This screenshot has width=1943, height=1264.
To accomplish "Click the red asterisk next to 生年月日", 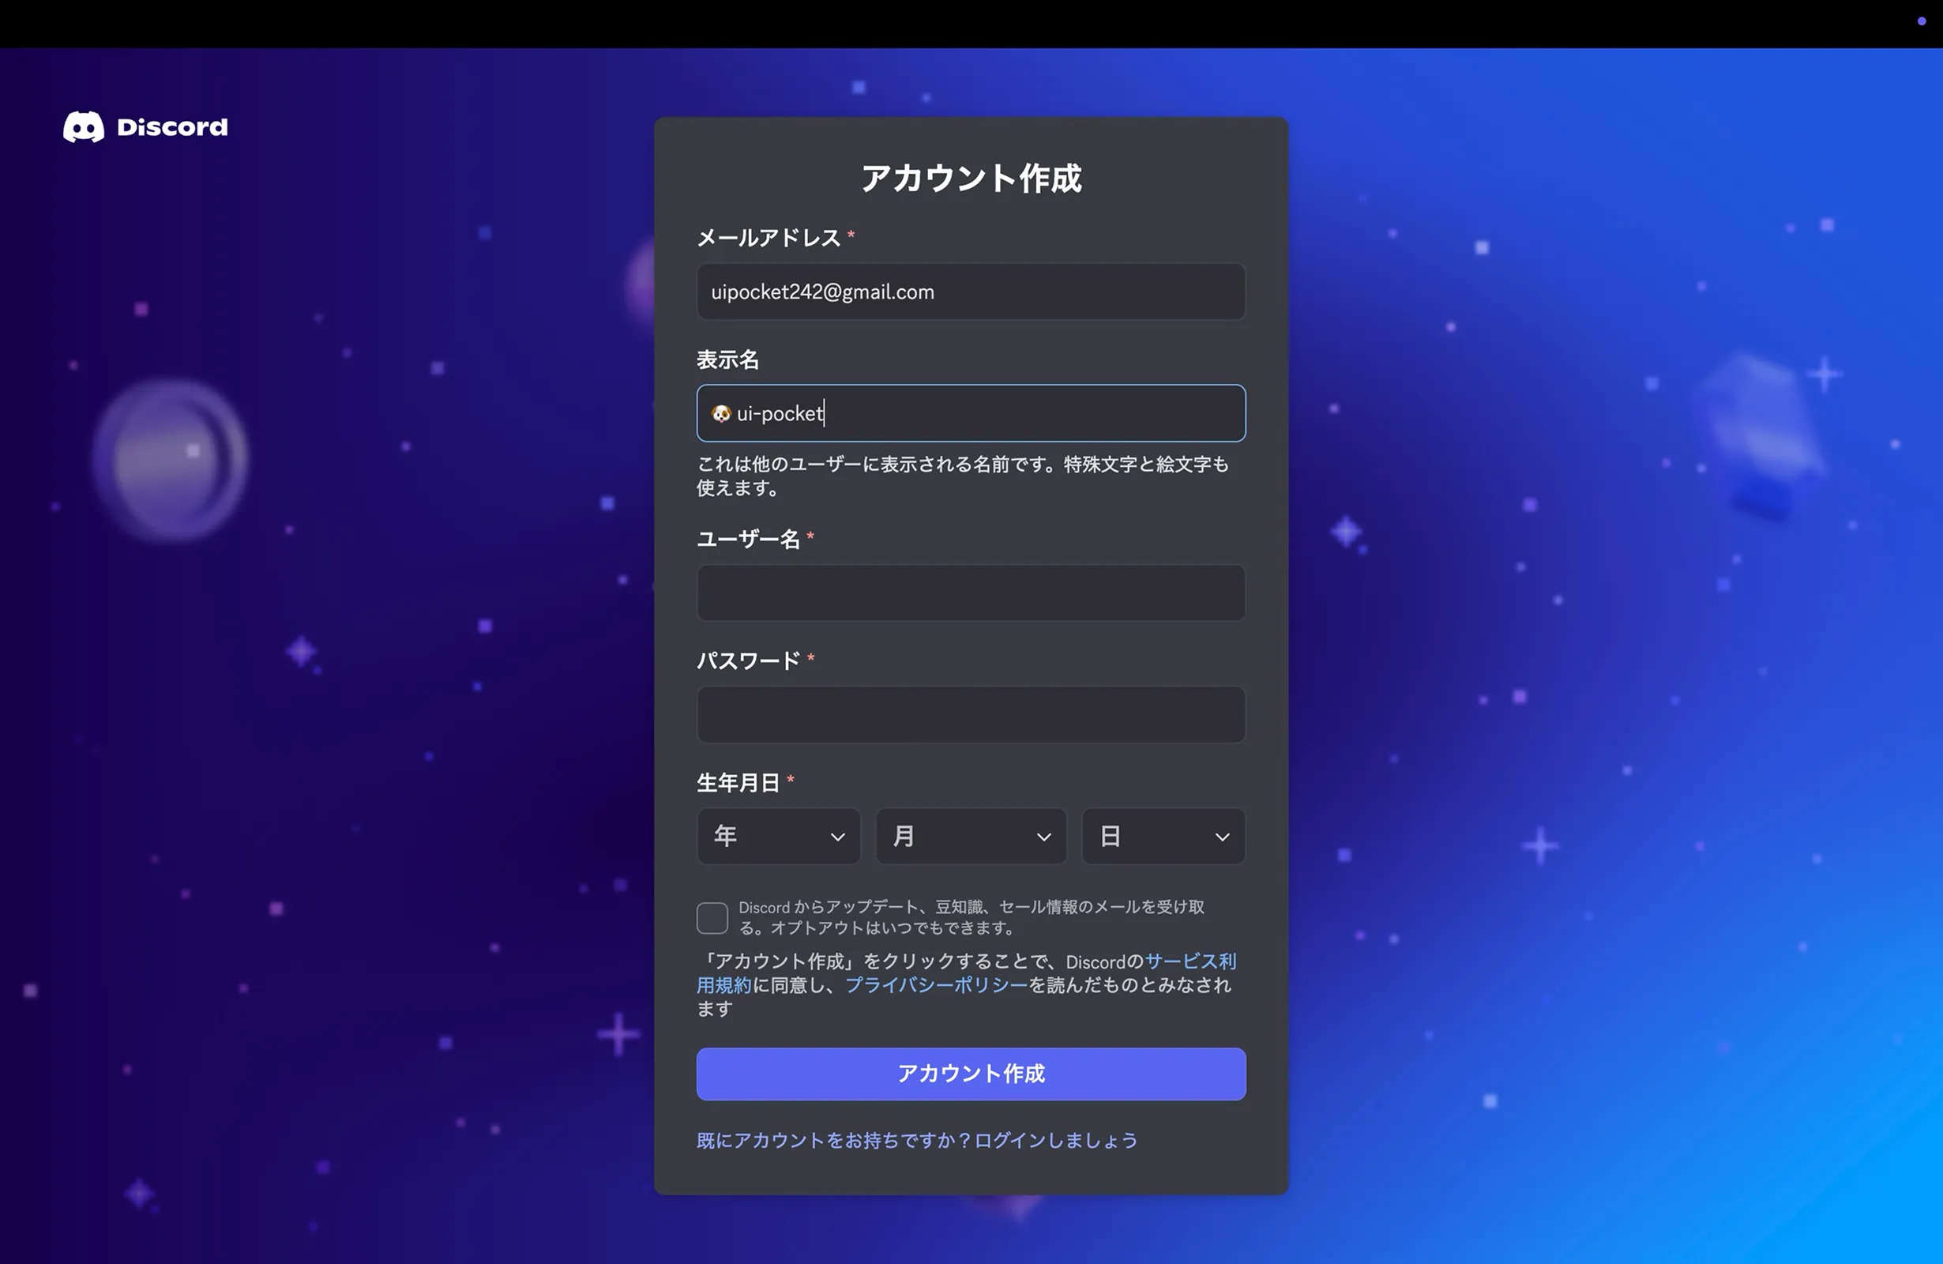I will 791,780.
